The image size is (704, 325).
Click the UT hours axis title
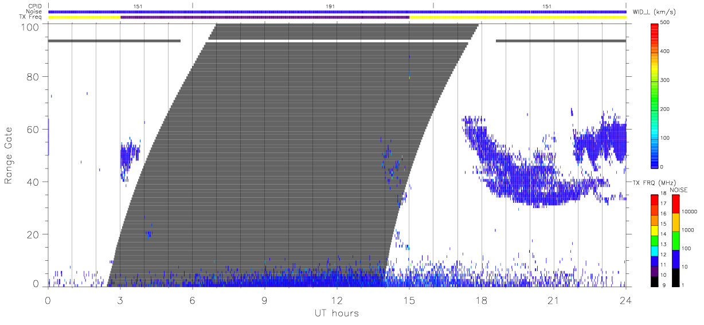tap(337, 313)
